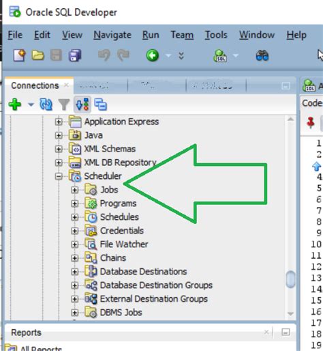
Task: Open dropdown arrow beside SQL Worksheet icon
Action: (x=236, y=55)
